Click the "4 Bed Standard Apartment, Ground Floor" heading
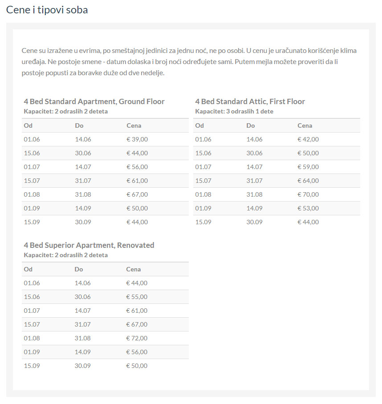Viewport: 382px width, 404px height. pos(94,101)
